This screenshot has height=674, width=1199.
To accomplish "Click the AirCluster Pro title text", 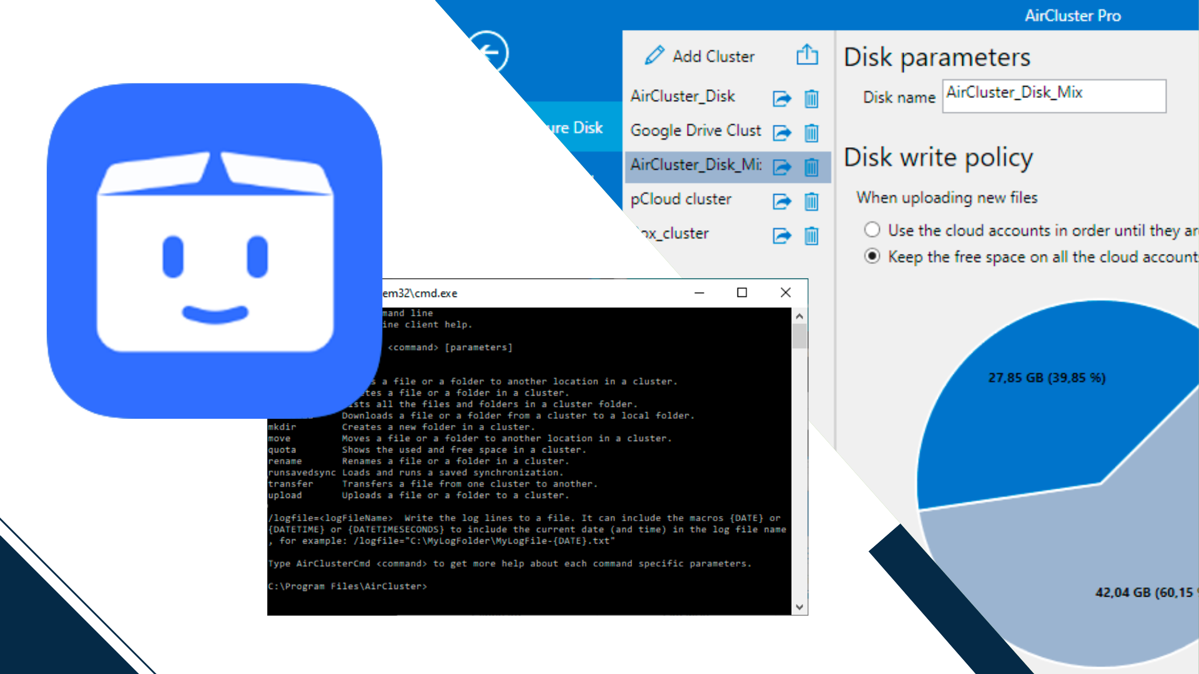I will pyautogui.click(x=1073, y=16).
